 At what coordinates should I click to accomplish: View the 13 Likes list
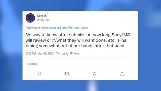coord(32,64)
